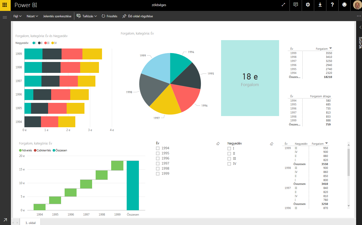Enter full screen mode with arrows icon
Image resolution: width=362 pixels, height=225 pixels.
[283, 5]
